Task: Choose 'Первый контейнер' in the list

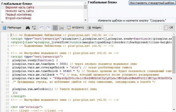Action: coord(19,15)
